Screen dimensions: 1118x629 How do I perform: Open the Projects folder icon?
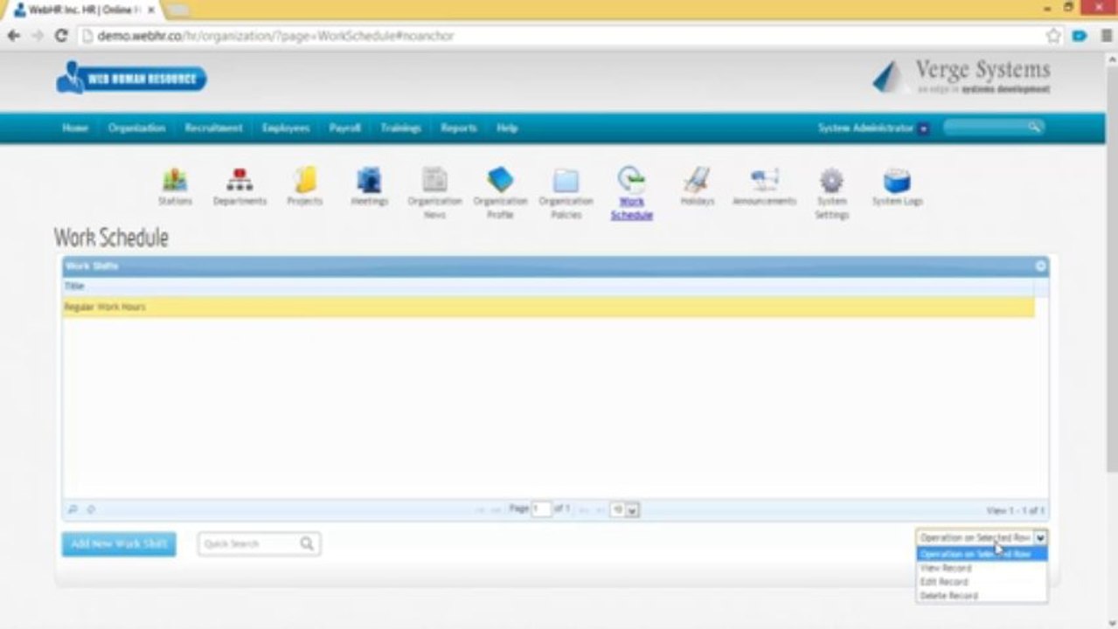pyautogui.click(x=305, y=180)
